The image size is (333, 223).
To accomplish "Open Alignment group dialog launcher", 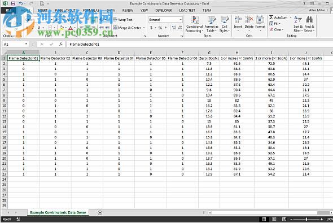I will (x=145, y=36).
